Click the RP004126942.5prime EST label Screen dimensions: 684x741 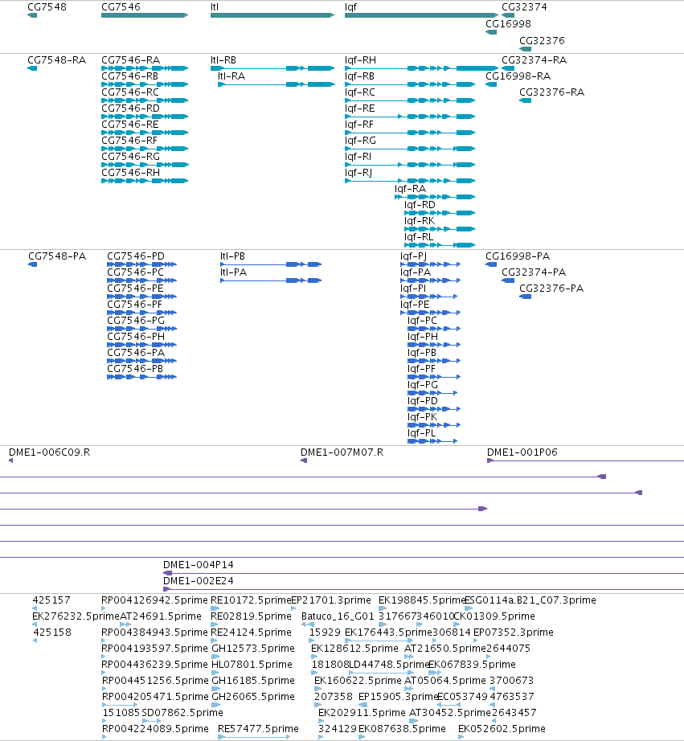pyautogui.click(x=154, y=600)
